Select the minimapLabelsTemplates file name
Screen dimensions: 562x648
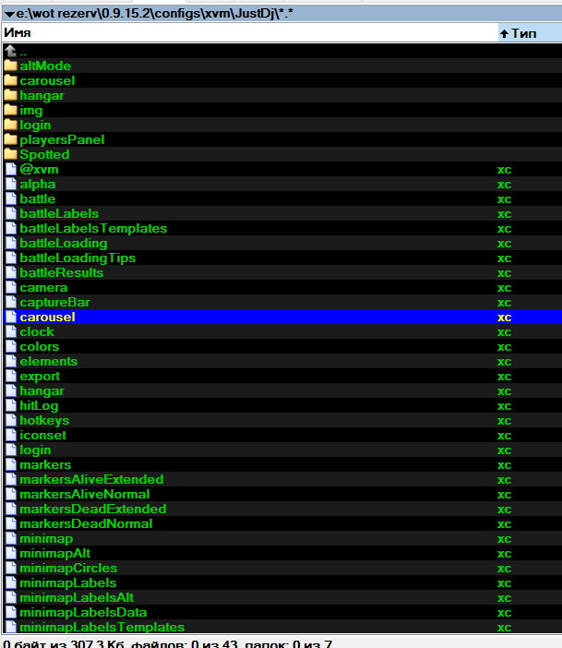(102, 628)
